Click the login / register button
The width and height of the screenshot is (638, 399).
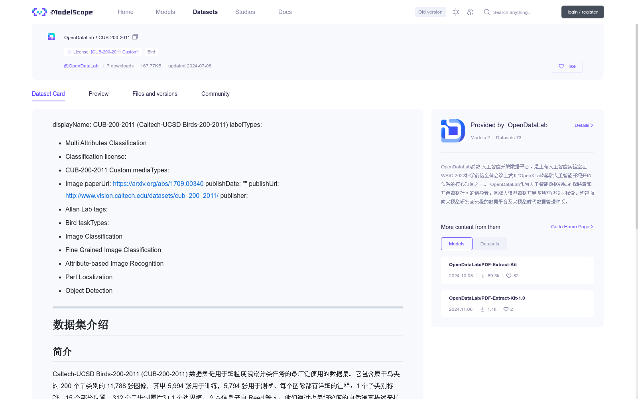click(x=583, y=12)
